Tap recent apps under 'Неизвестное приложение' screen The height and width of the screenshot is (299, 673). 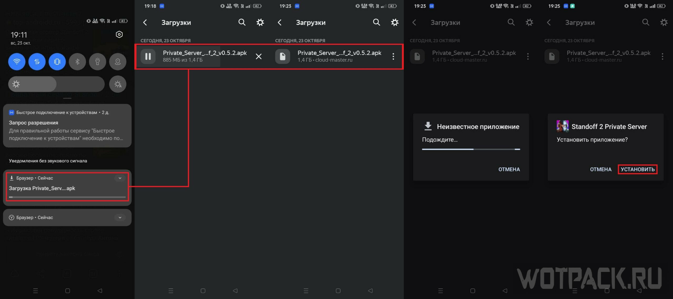pyautogui.click(x=441, y=291)
